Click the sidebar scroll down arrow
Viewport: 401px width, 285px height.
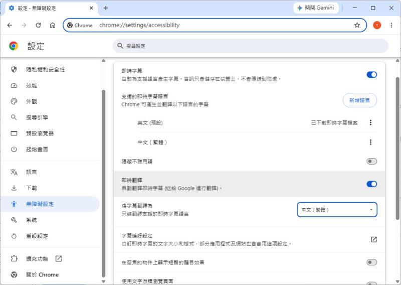coord(103,281)
